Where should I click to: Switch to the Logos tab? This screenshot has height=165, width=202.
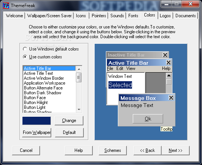[165, 16]
